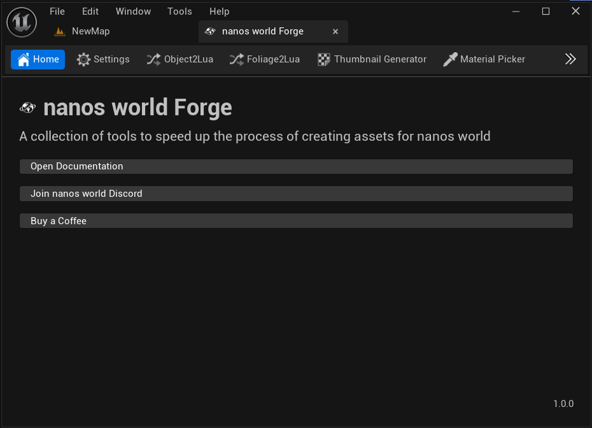Click the Join nanos world Discord button
This screenshot has height=428, width=592.
[x=296, y=194]
